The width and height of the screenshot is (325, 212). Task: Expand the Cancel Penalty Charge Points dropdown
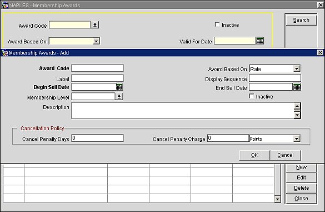pyautogui.click(x=297, y=139)
